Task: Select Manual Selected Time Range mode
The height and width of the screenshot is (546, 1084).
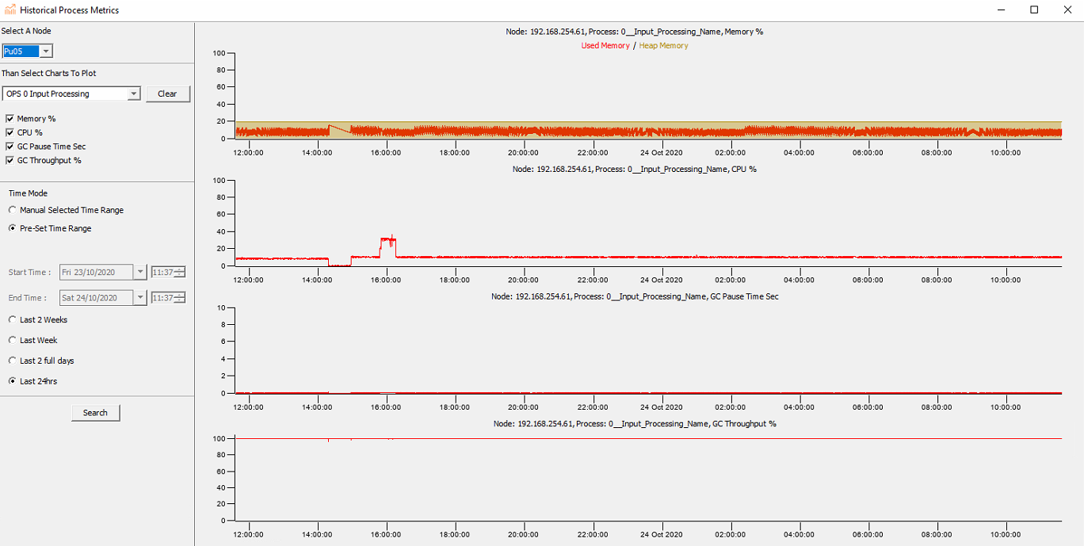Action: coord(13,210)
